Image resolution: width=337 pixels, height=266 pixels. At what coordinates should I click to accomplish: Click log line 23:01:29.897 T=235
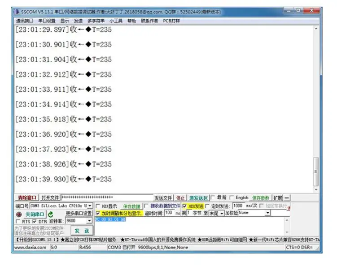click(x=64, y=30)
